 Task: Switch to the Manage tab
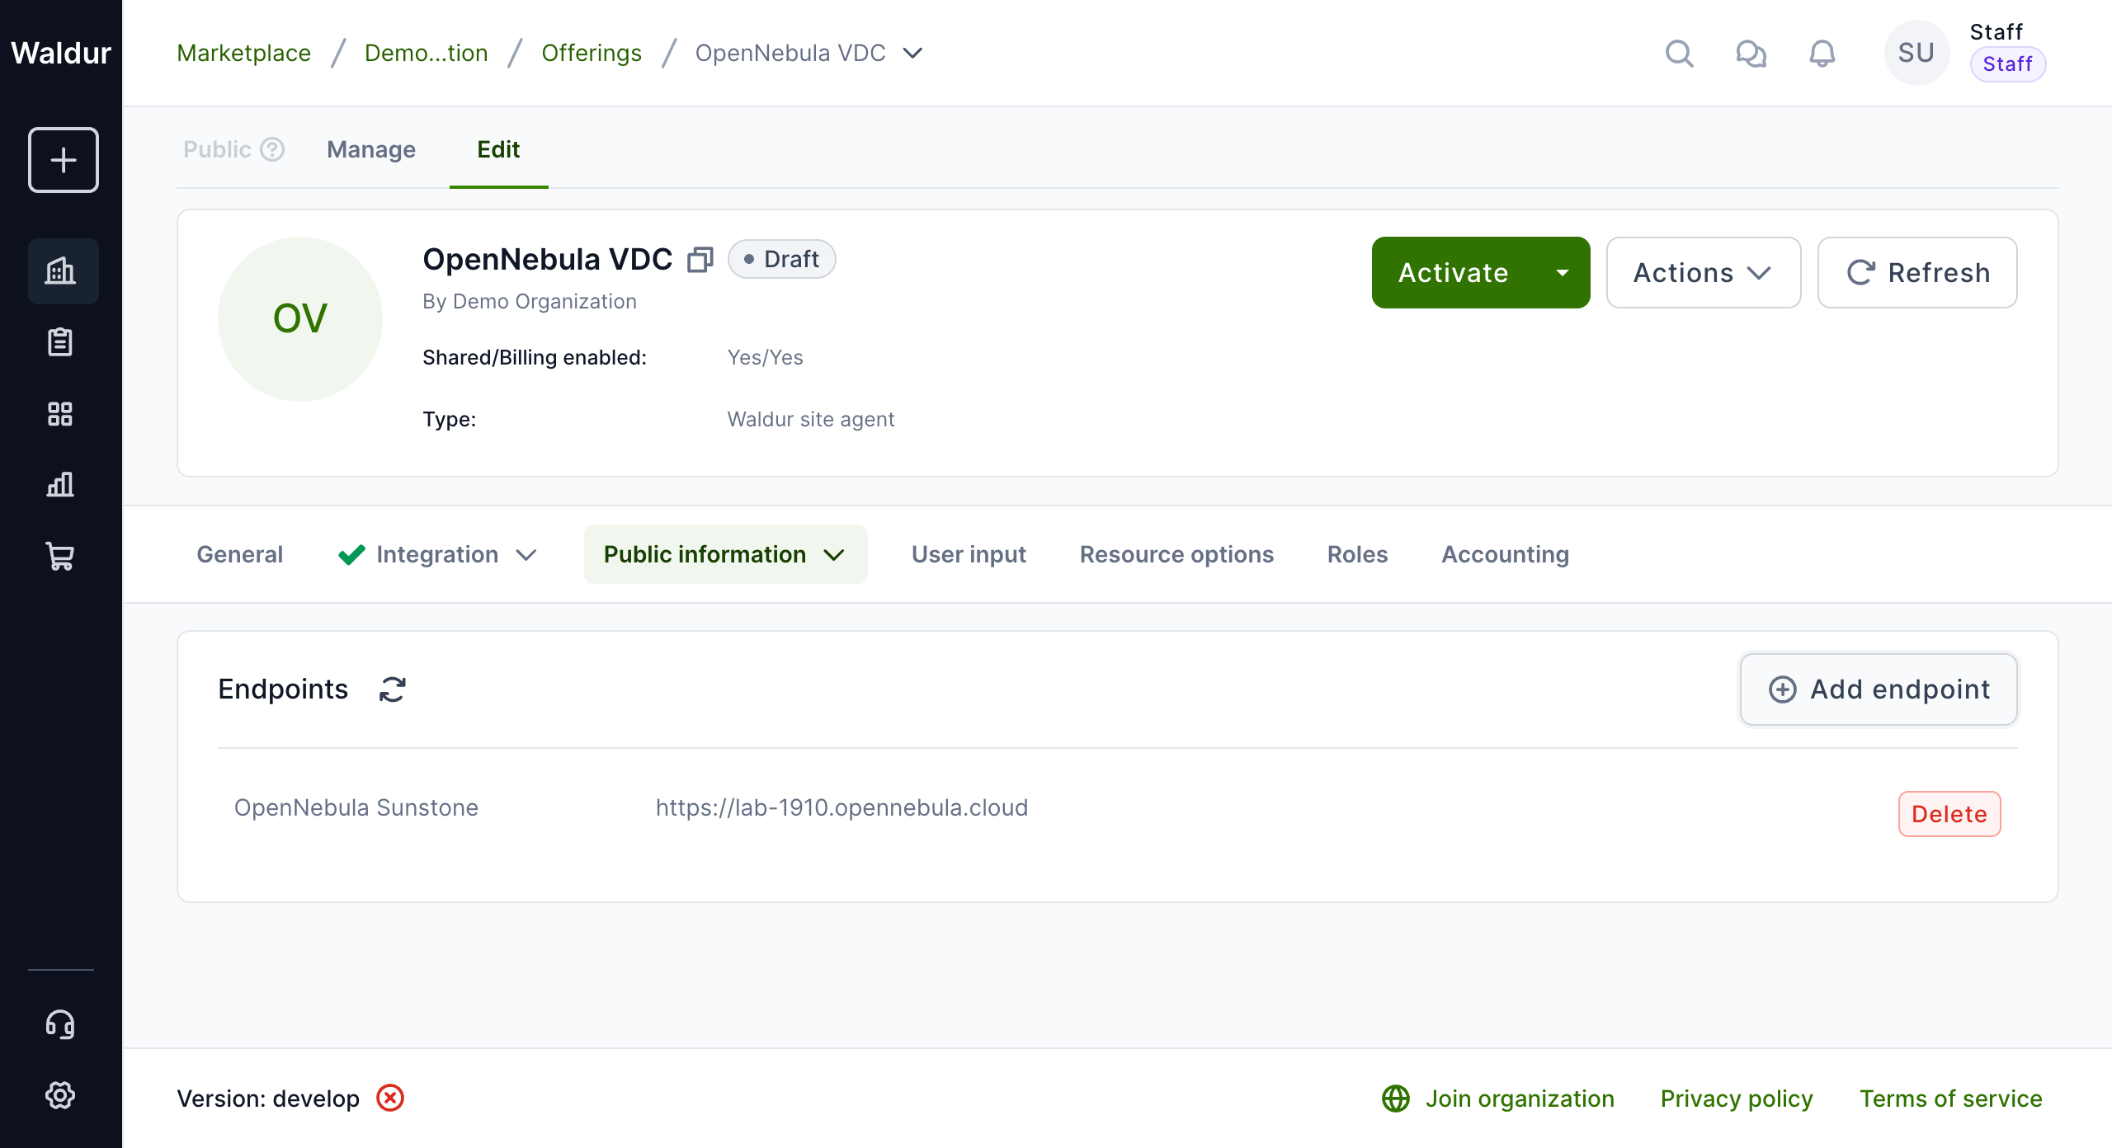[371, 149]
